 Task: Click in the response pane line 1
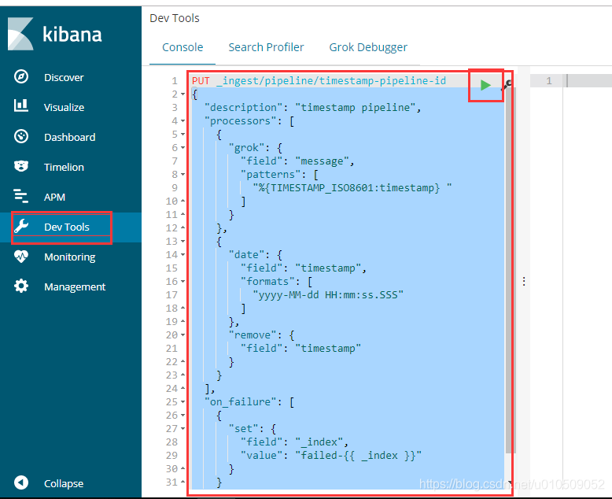coord(589,81)
